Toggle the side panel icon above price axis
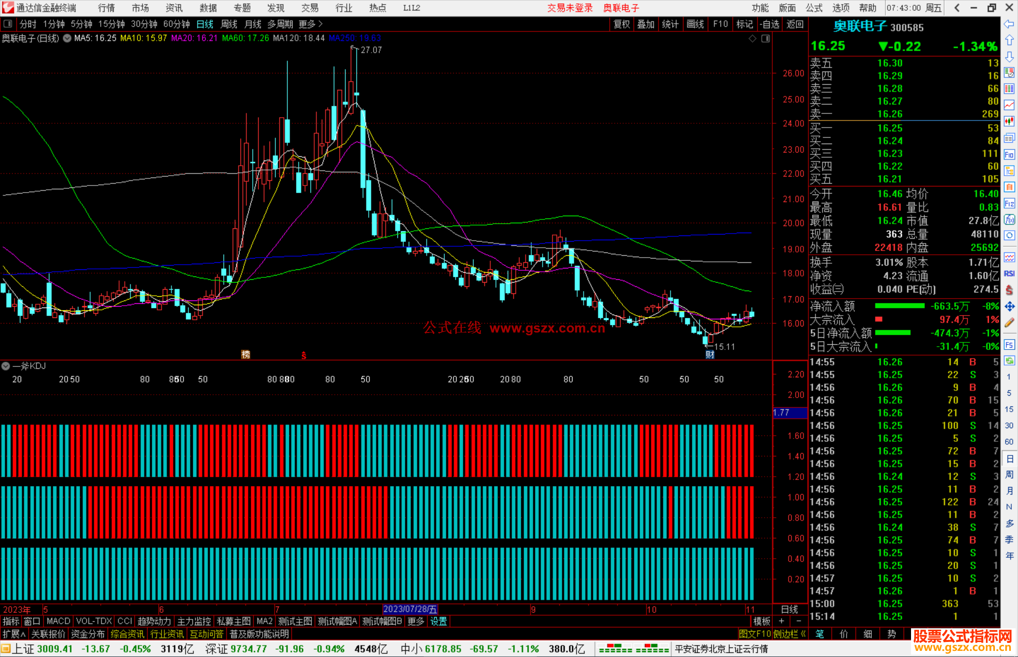This screenshot has height=657, width=1018. (765, 39)
